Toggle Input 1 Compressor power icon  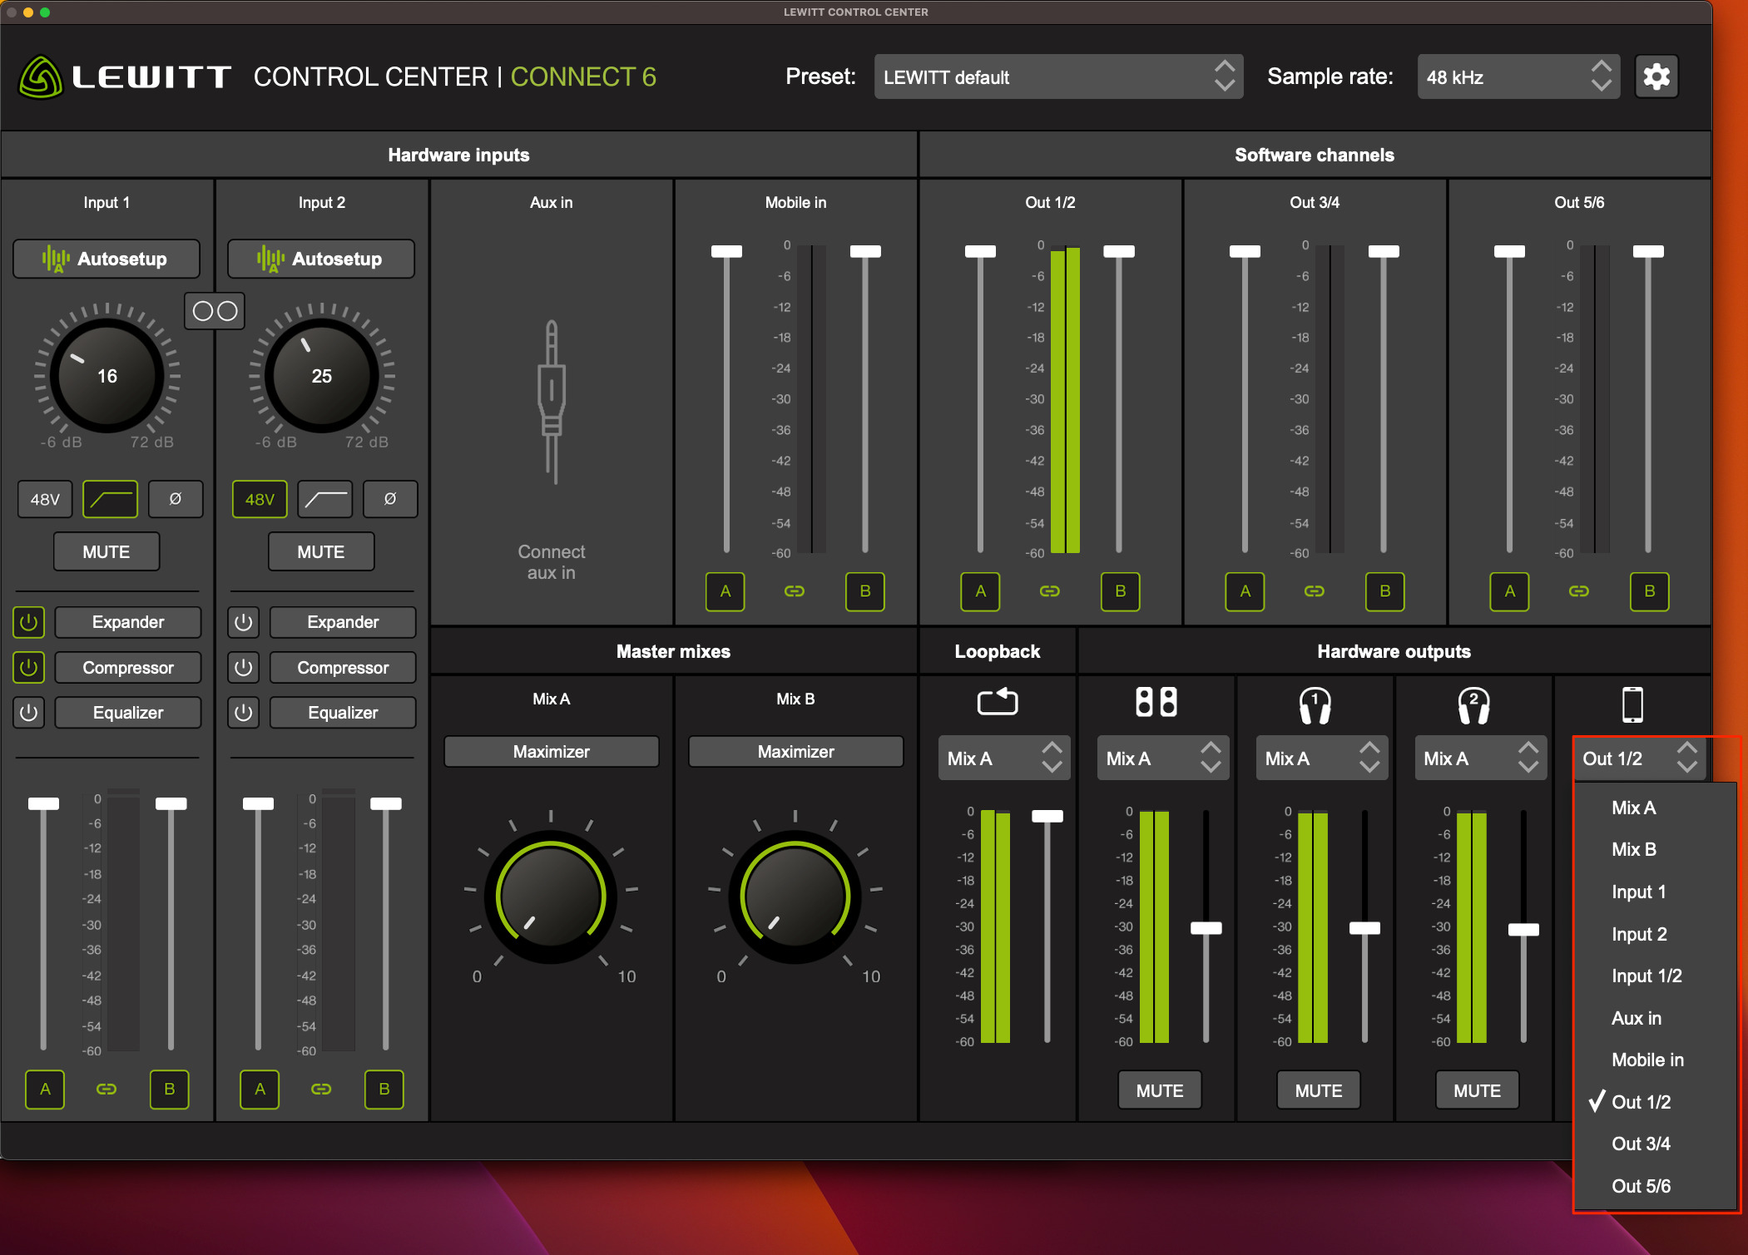click(29, 667)
